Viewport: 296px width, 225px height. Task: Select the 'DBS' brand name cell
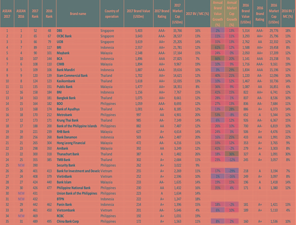60,30
